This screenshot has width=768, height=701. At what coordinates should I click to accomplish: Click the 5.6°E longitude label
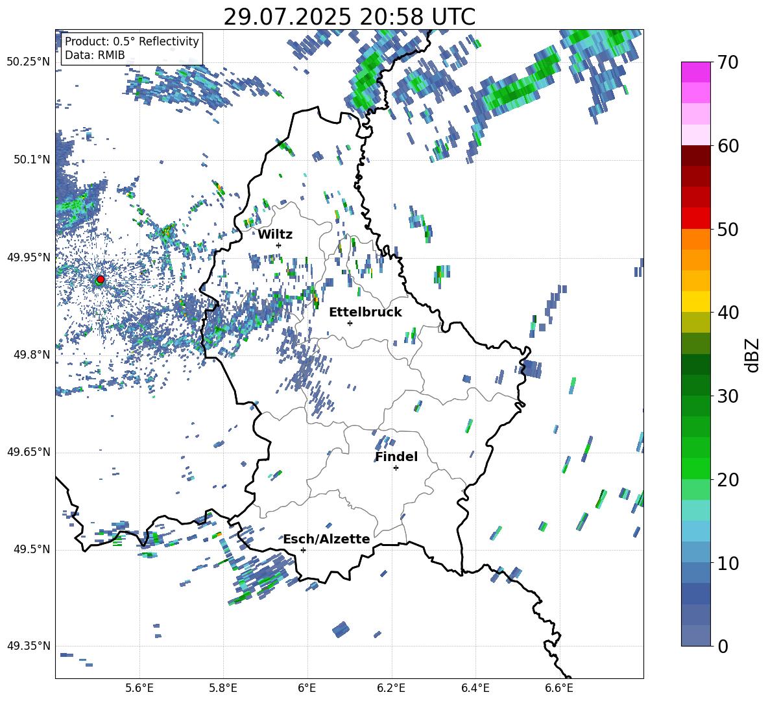[139, 688]
